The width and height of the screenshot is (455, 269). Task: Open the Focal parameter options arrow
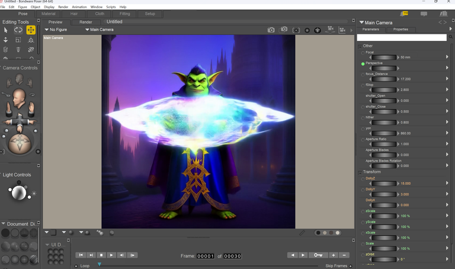447,57
